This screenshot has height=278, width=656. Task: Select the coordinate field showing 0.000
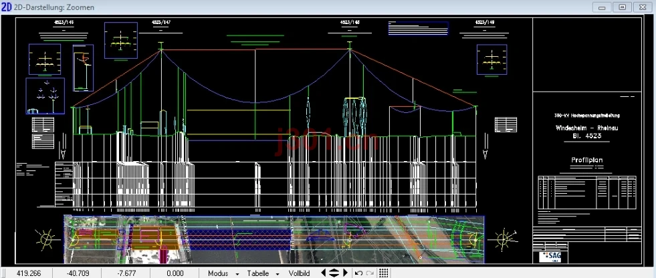pos(175,273)
